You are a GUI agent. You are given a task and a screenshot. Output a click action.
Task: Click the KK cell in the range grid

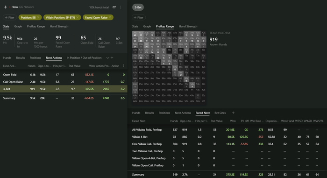coord(141,39)
